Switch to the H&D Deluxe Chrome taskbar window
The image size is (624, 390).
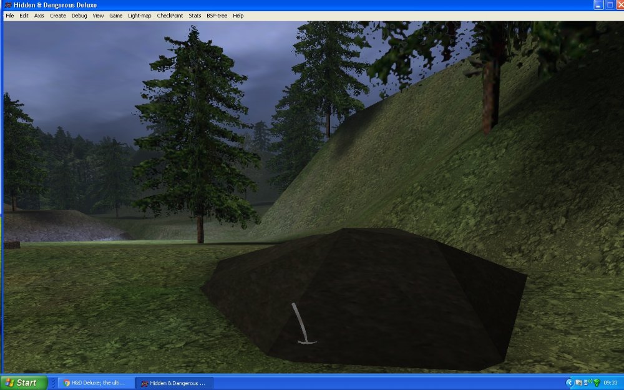(96, 383)
